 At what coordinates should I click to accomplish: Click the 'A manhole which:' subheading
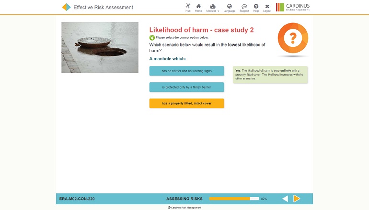click(x=168, y=59)
